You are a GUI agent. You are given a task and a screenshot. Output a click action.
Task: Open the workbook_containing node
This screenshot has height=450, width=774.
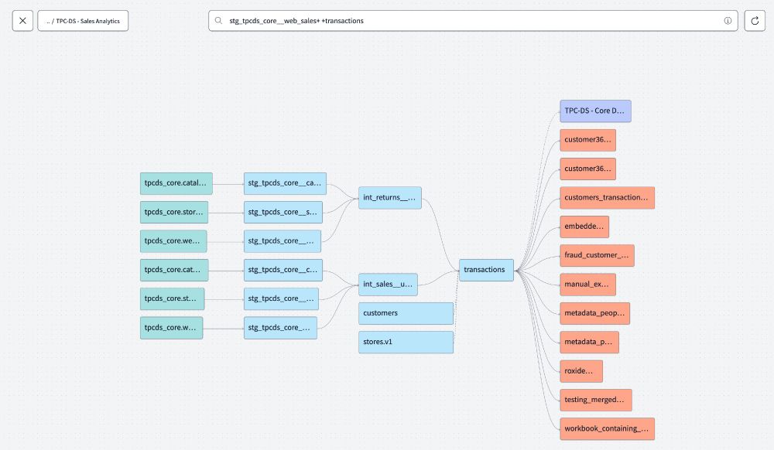[606, 428]
